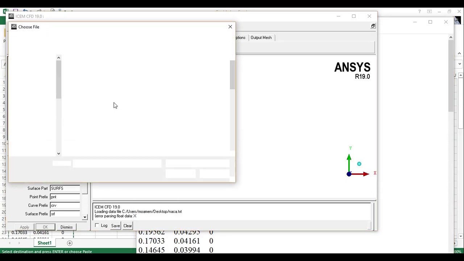Image resolution: width=464 pixels, height=261 pixels.
Task: Click the undock panel icon in ICEM
Action: click(x=373, y=26)
